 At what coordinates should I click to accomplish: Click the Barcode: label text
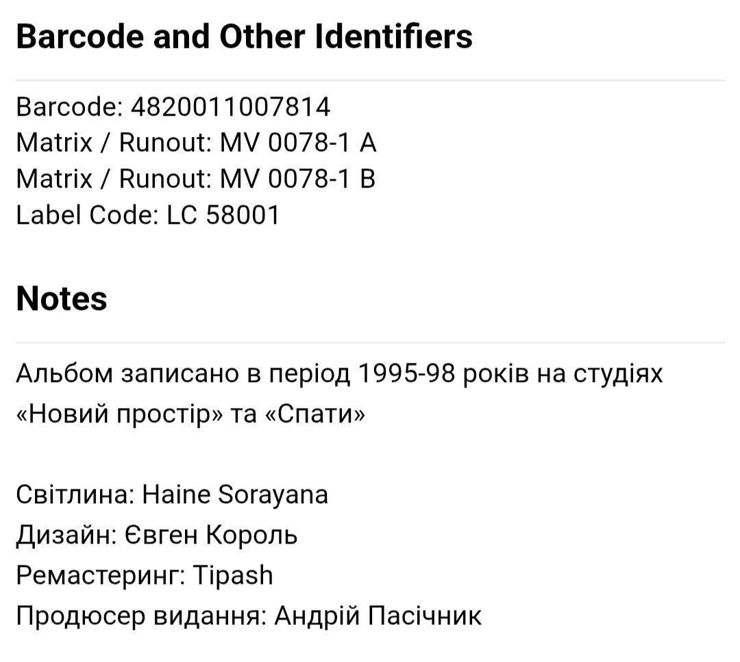pos(70,107)
